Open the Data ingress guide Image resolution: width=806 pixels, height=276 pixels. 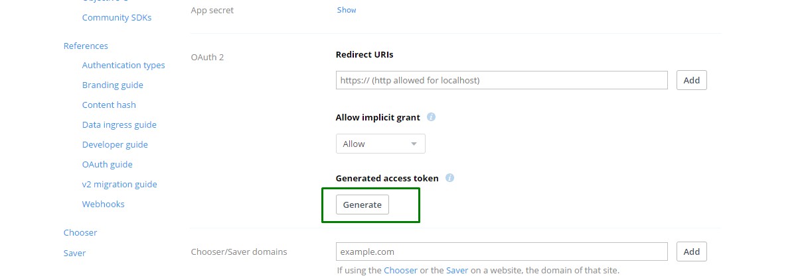[119, 124]
